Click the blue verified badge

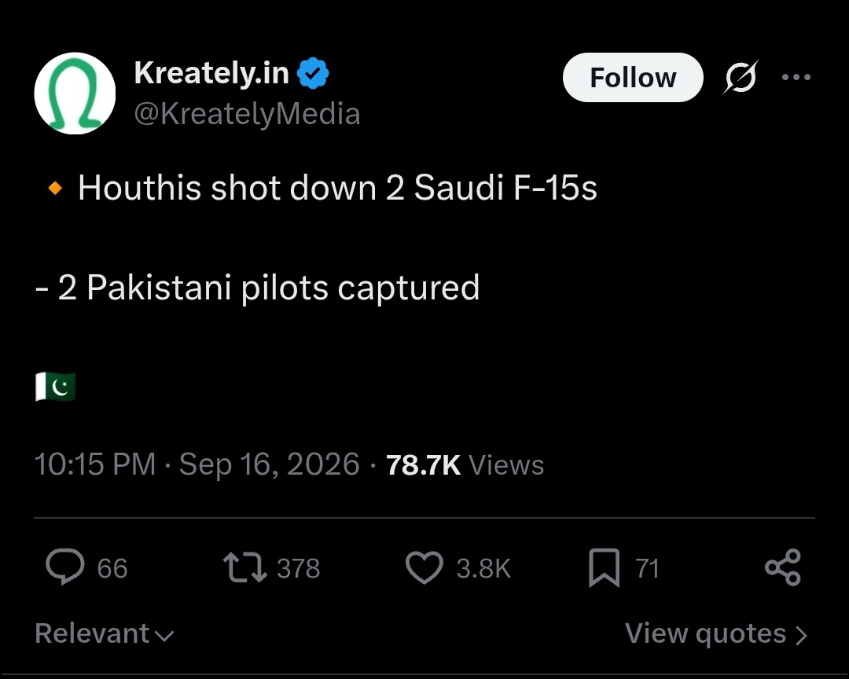click(313, 73)
